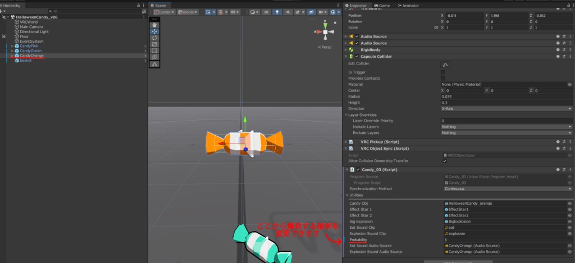Image resolution: width=575 pixels, height=263 pixels.
Task: Lock the Hierarchy panel
Action: [138, 6]
